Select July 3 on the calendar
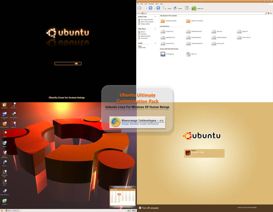This screenshot has height=212, width=273. [x=119, y=194]
